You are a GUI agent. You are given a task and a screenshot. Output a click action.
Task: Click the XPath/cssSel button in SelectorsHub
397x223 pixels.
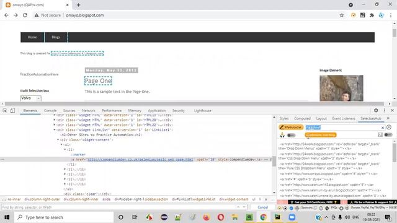pos(291,128)
